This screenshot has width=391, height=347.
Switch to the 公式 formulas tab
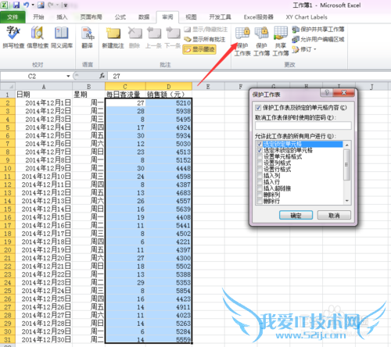[120, 17]
